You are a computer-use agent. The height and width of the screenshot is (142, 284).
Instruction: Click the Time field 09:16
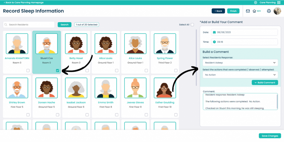coord(244,42)
